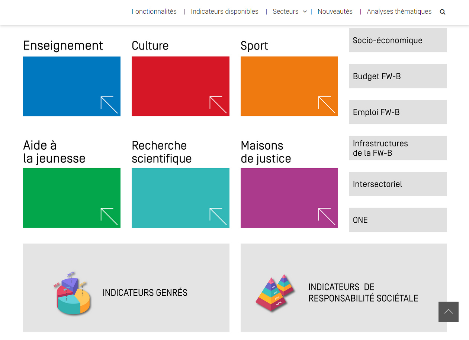Go to Nouveautés in the top menu
469x340 pixels.
pyautogui.click(x=335, y=12)
